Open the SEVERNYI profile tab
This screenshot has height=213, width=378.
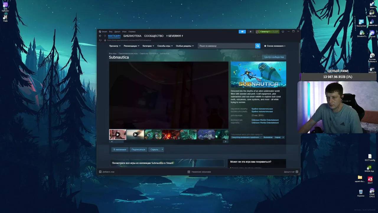[175, 36]
